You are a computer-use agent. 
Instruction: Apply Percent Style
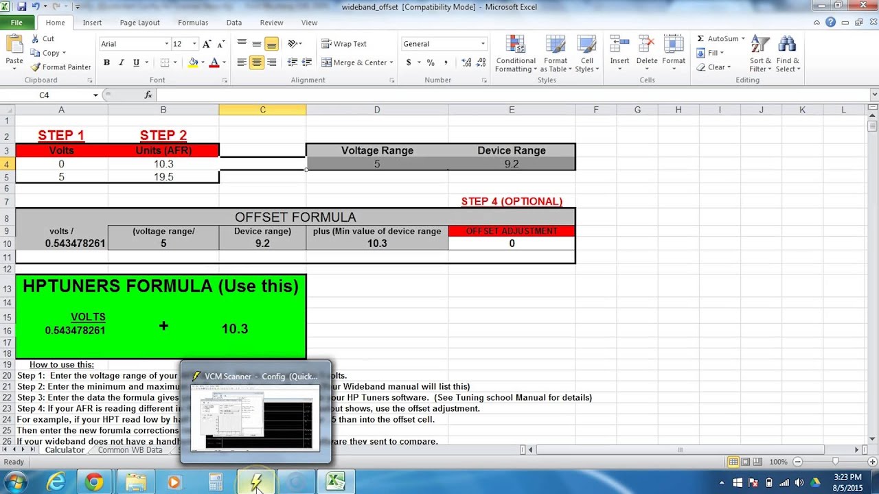(431, 62)
